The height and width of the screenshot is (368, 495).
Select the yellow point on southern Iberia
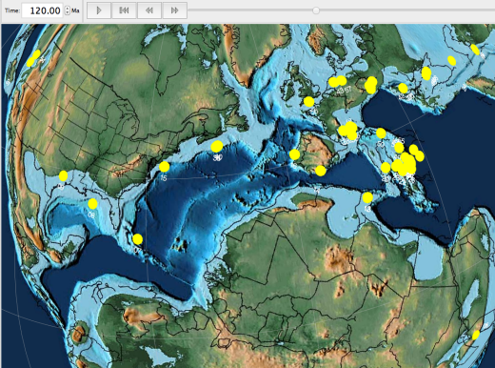coord(321,171)
